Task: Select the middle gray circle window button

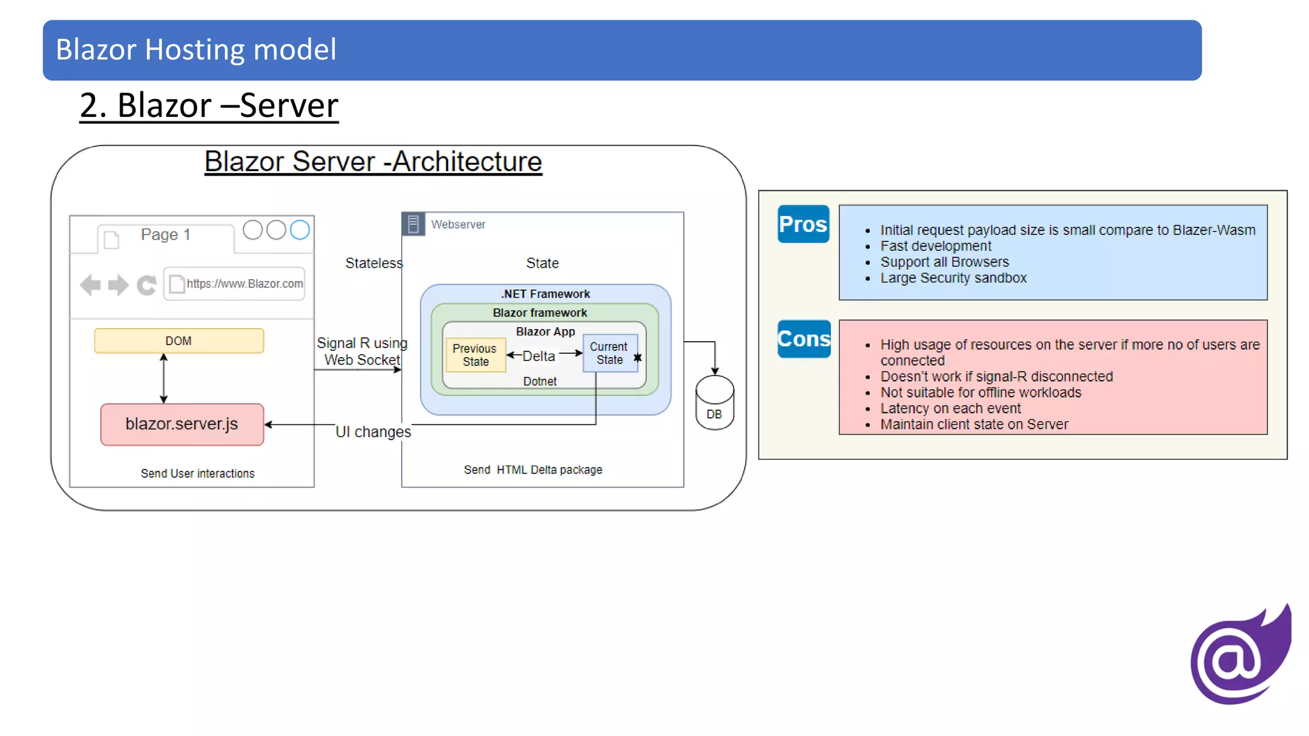Action: tap(276, 230)
